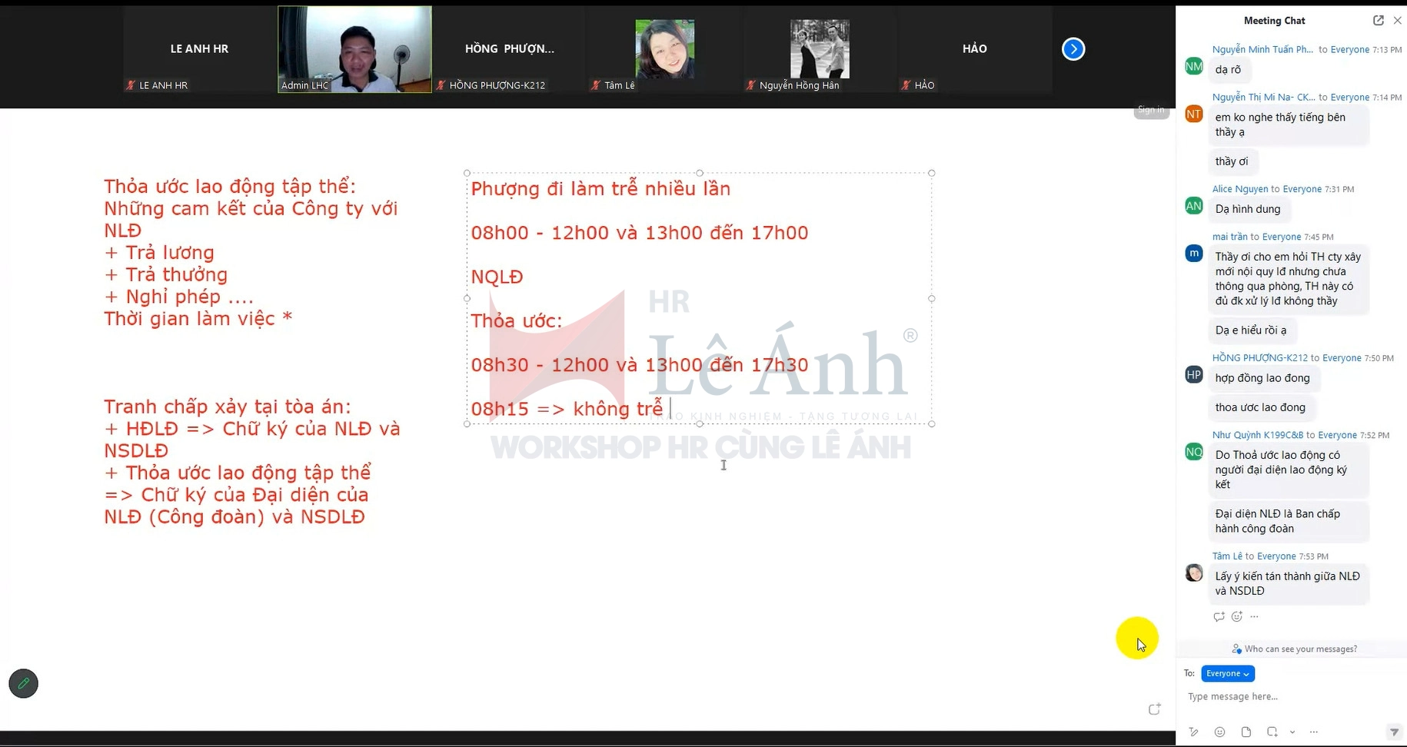Click the green annotation pencil button
1407x747 pixels.
point(23,683)
